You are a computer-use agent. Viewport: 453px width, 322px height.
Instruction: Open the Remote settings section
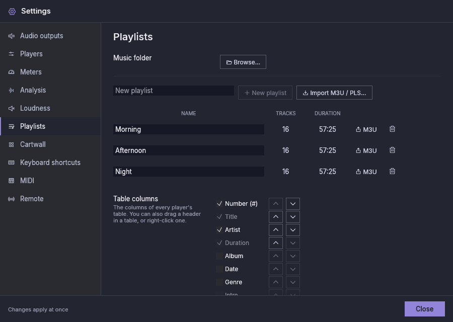[x=50, y=199]
